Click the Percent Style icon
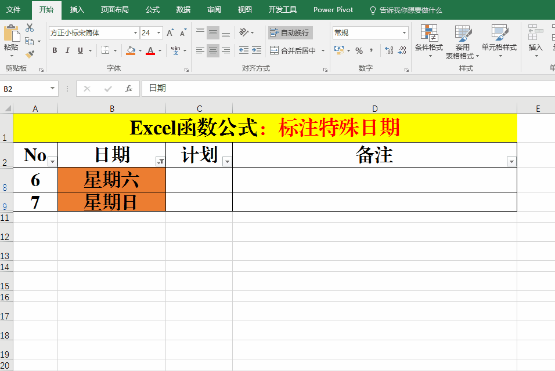The height and width of the screenshot is (371, 555). 359,51
